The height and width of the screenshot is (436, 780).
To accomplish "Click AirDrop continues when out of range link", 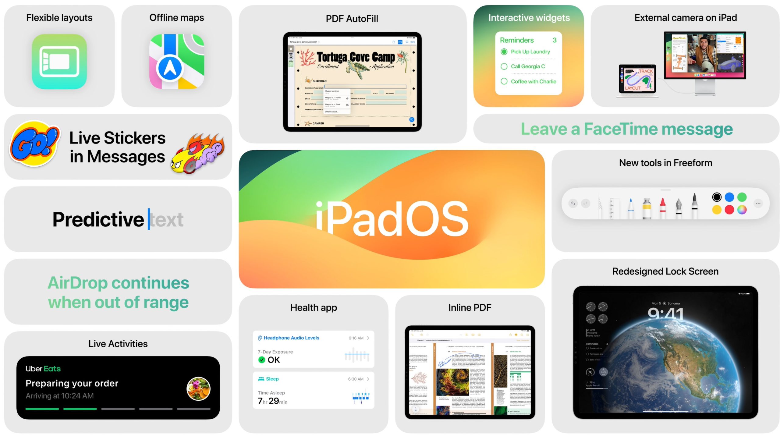I will 119,293.
